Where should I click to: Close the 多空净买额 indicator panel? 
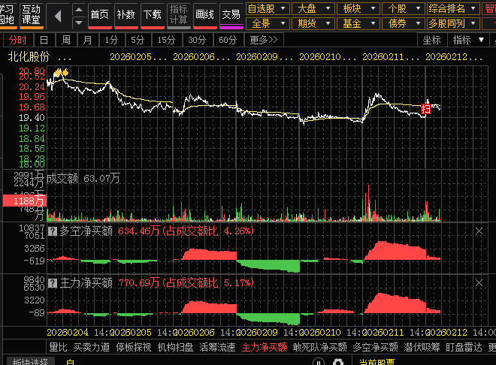479,231
